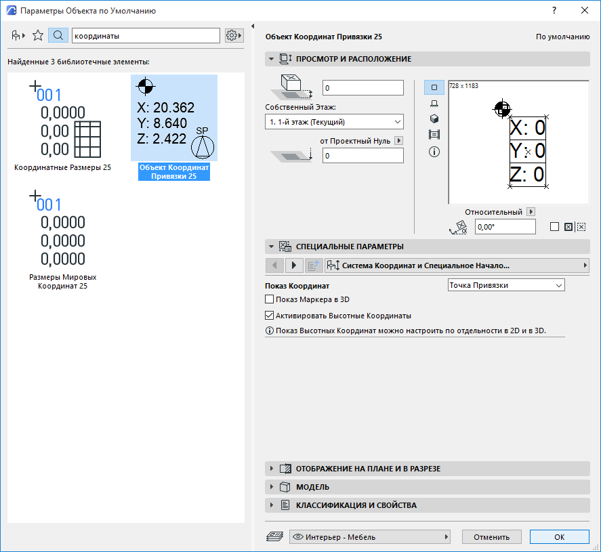This screenshot has height=552, width=601.
Task: Click the home story offset field
Action: click(x=363, y=88)
